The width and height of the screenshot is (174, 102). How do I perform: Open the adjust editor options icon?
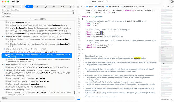[x=168, y=7]
